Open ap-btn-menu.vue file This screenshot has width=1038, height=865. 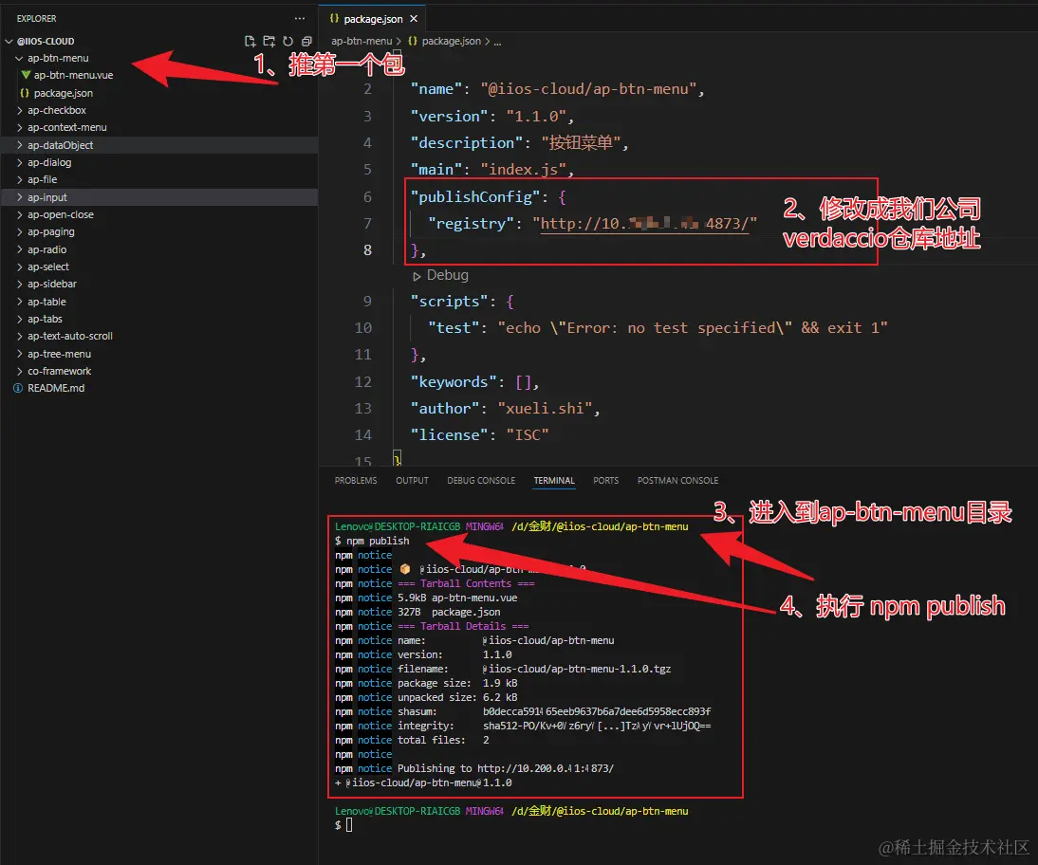point(73,76)
